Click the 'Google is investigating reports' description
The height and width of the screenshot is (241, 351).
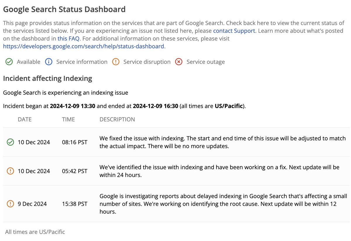point(223,204)
